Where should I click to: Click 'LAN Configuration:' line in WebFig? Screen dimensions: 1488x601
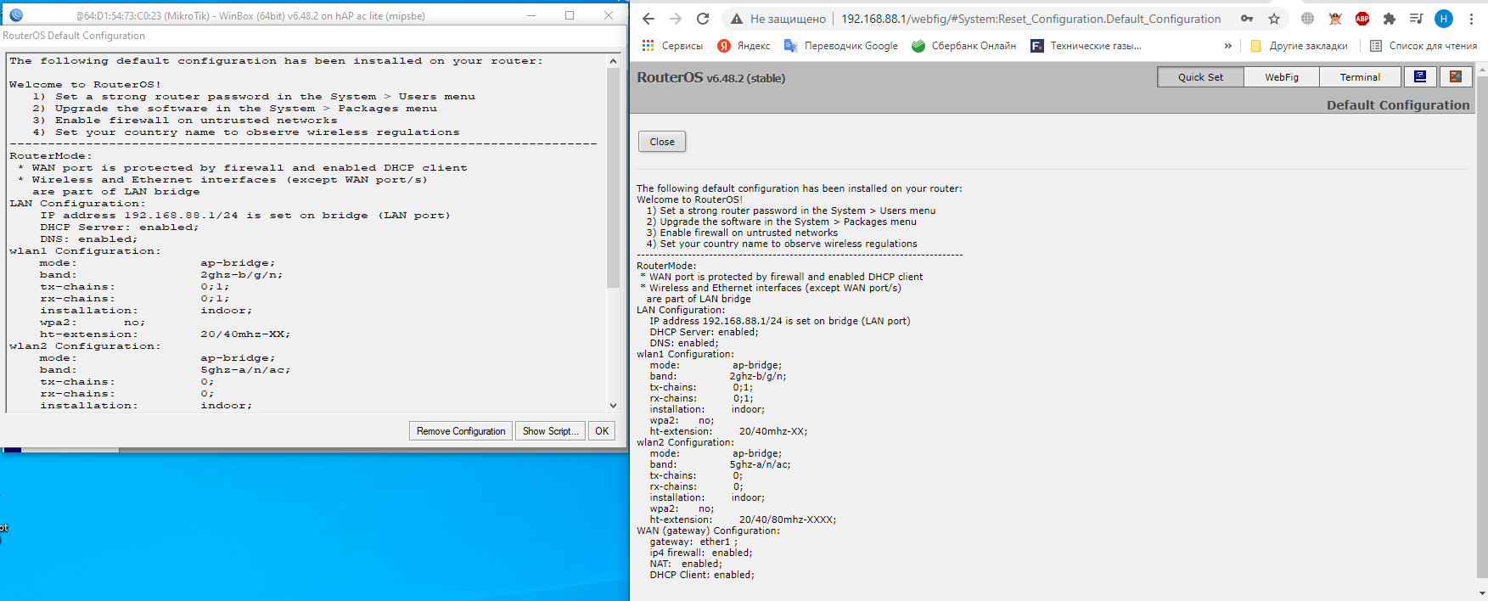(x=681, y=310)
